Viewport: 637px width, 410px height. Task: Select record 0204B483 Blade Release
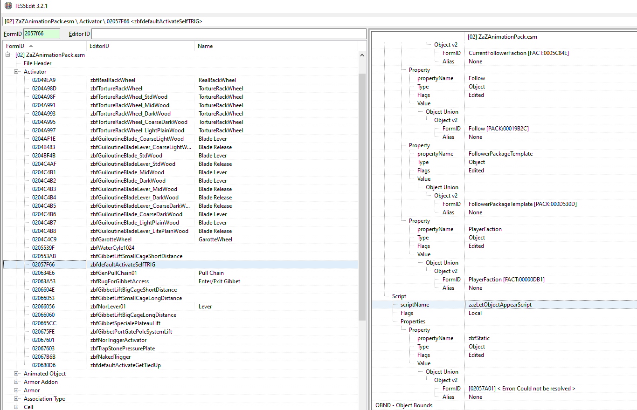point(180,147)
